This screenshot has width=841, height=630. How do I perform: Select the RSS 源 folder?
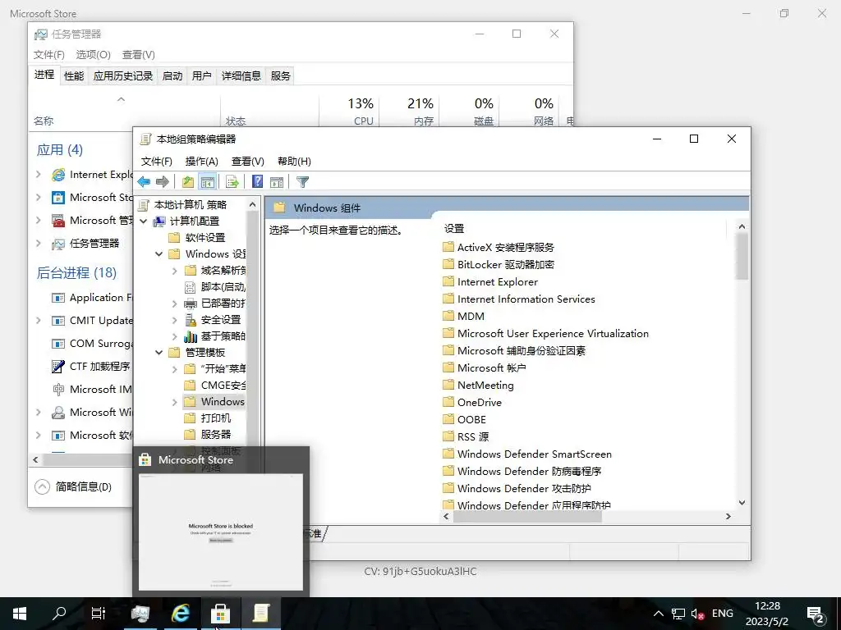pyautogui.click(x=466, y=436)
